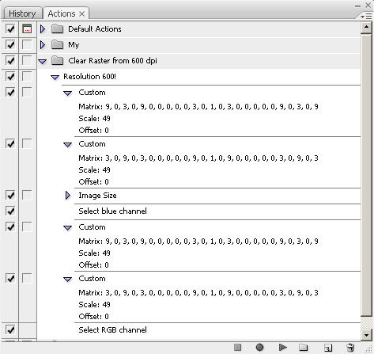Disable the Select blue channel step checkbox
This screenshot has width=374, height=354.
(x=10, y=211)
